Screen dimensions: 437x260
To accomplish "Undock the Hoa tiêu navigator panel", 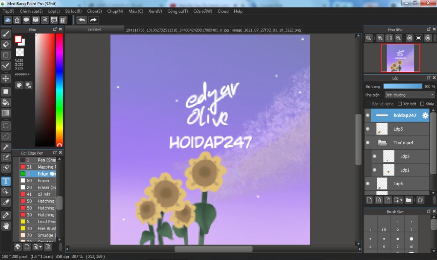I will point(428,29).
